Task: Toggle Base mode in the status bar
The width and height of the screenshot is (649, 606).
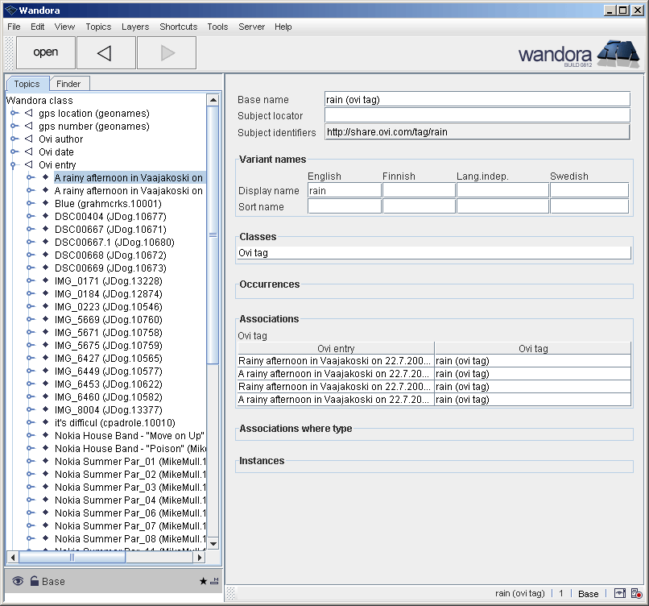Action: click(588, 594)
